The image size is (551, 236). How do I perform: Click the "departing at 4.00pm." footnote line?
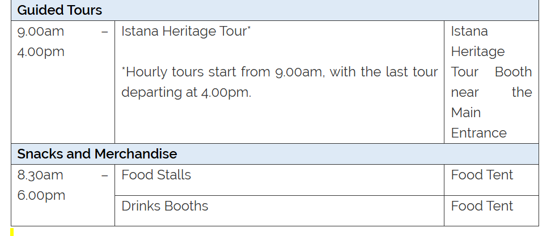point(186,92)
